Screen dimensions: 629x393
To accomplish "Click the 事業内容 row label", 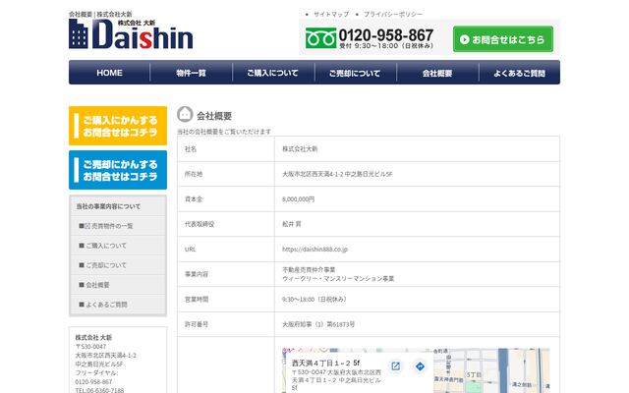I will click(197, 274).
